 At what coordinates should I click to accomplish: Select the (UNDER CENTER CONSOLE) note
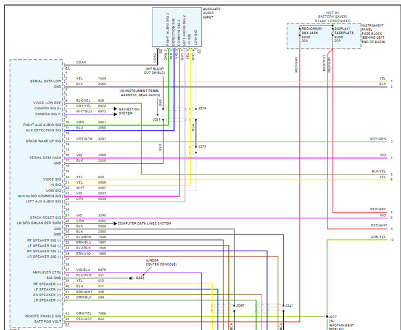point(161,262)
